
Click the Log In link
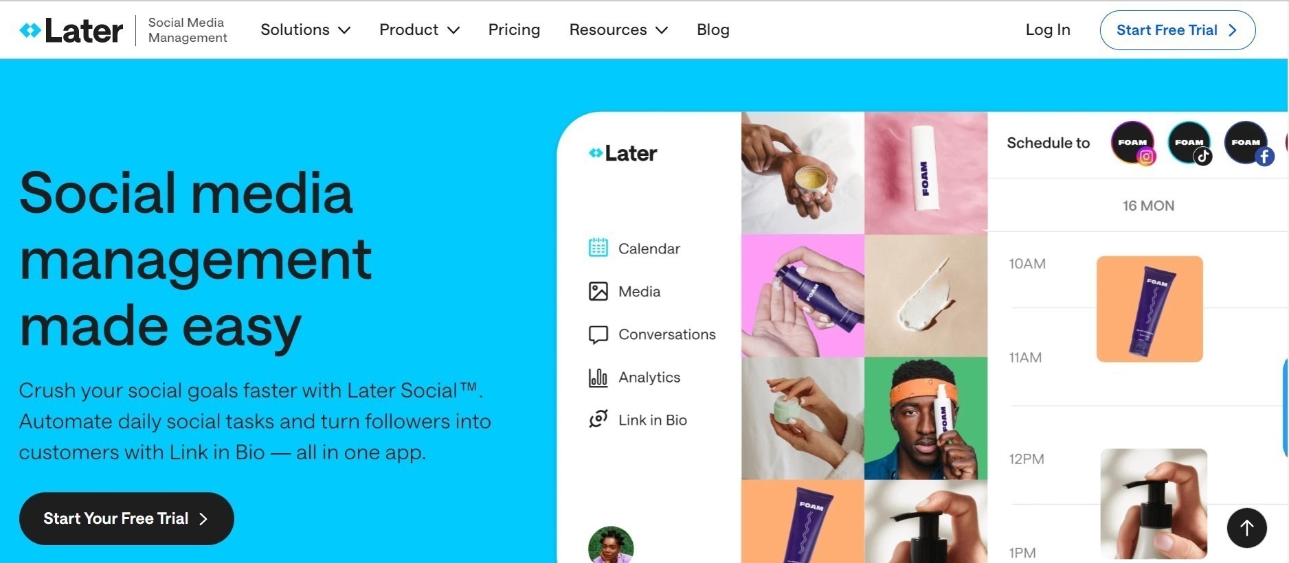coord(1047,30)
